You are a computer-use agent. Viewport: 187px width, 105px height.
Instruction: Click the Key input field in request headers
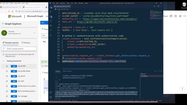(x=45, y=35)
